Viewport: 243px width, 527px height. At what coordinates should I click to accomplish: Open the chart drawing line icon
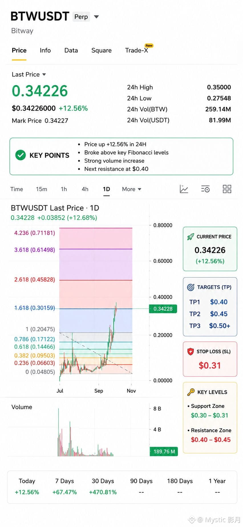(184, 189)
